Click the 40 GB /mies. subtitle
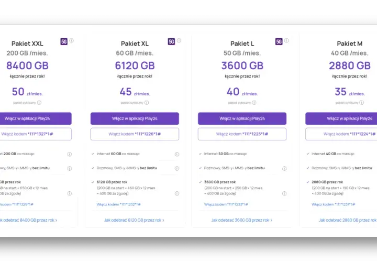The height and width of the screenshot is (262, 377). pos(350,53)
